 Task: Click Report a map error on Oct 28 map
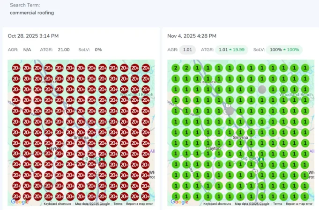(140, 204)
